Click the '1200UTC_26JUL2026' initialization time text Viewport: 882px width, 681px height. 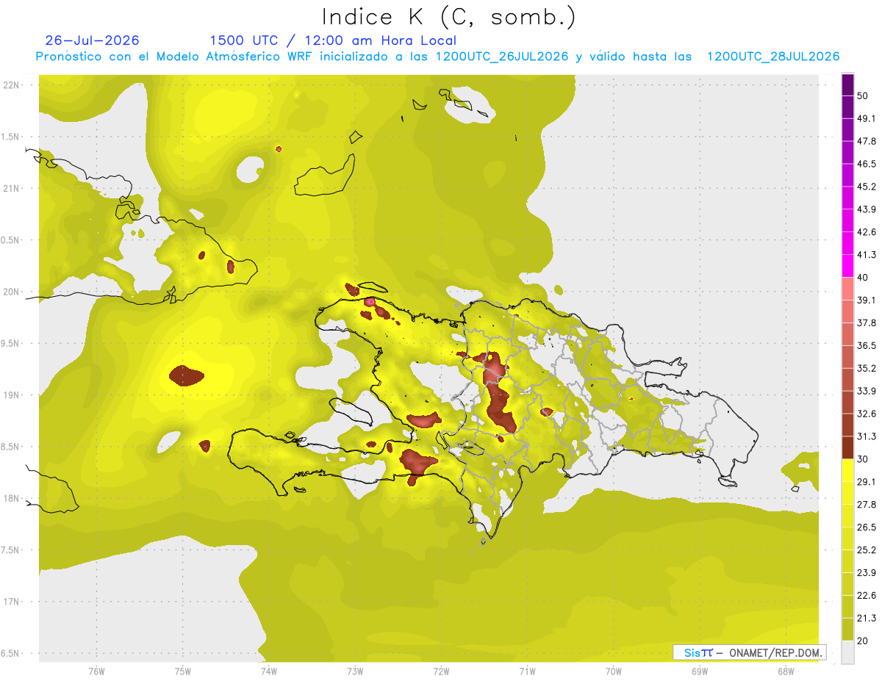[502, 57]
